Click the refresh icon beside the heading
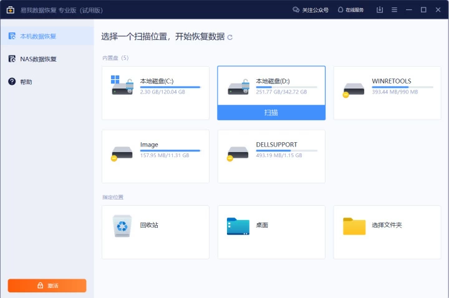Screen dimensions: 449x298 click(229, 37)
